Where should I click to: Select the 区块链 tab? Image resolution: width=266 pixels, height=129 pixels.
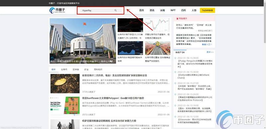pyautogui.click(x=76, y=69)
